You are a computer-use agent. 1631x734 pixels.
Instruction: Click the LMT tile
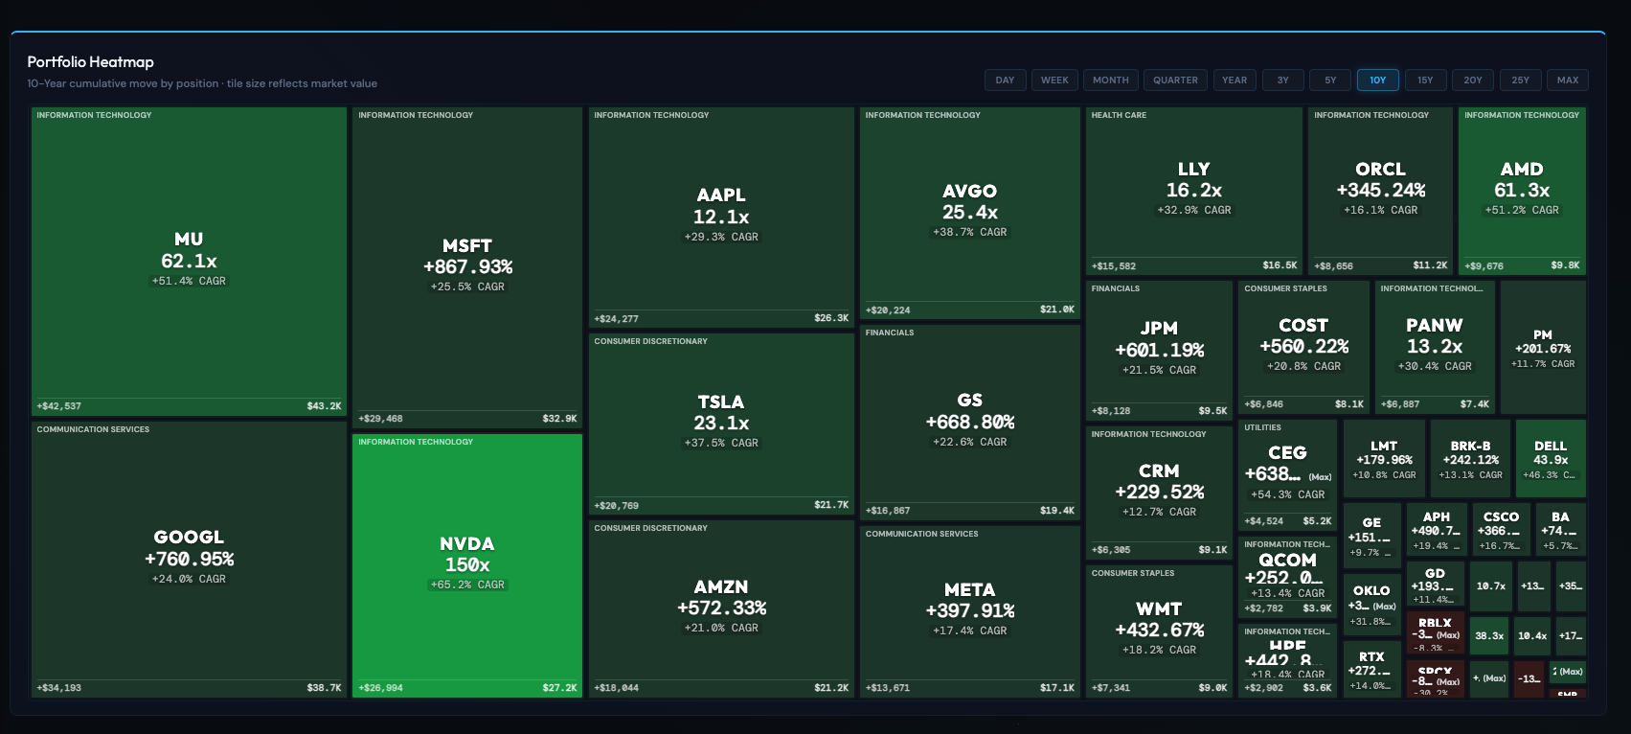pos(1384,459)
